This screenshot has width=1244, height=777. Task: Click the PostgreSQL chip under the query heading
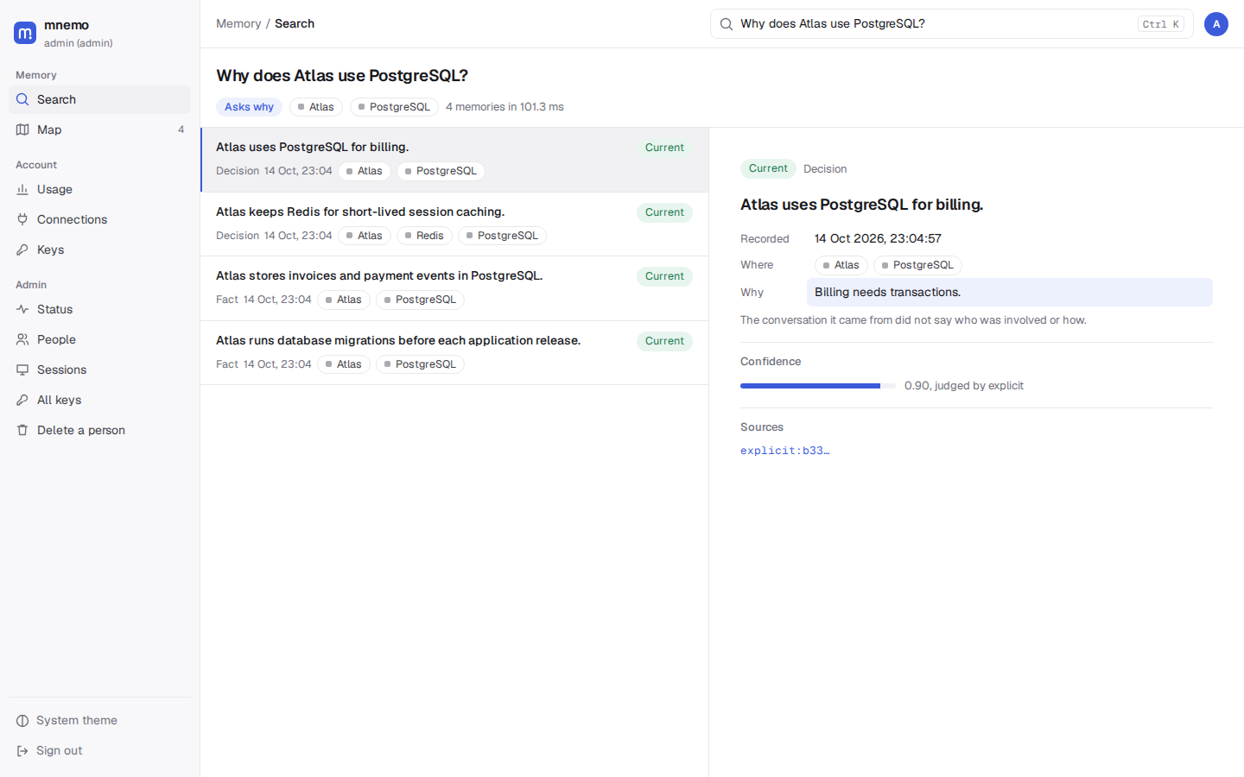(x=394, y=107)
